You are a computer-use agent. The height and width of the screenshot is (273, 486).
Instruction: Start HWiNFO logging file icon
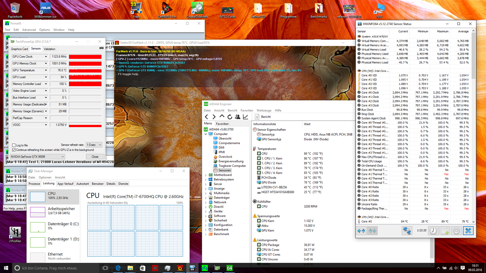[445, 231]
